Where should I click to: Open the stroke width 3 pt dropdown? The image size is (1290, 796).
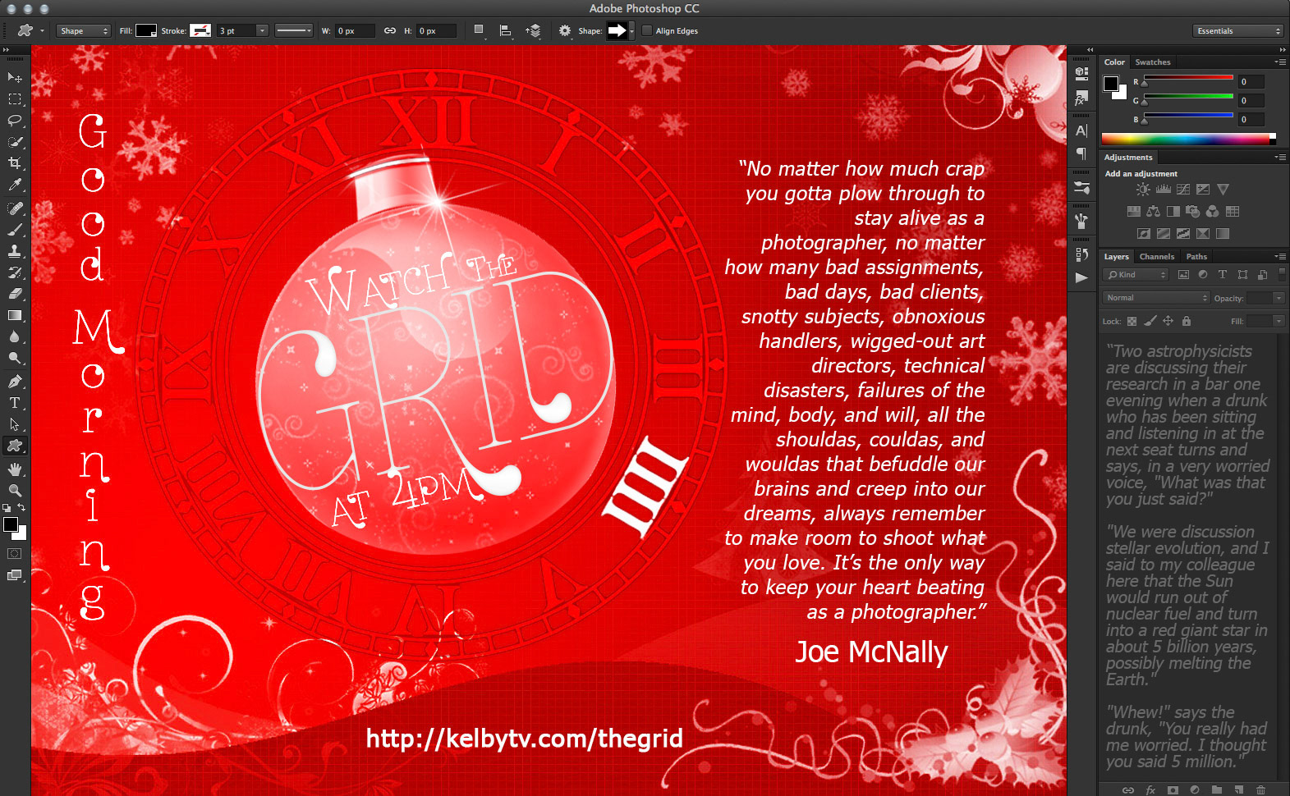point(263,31)
